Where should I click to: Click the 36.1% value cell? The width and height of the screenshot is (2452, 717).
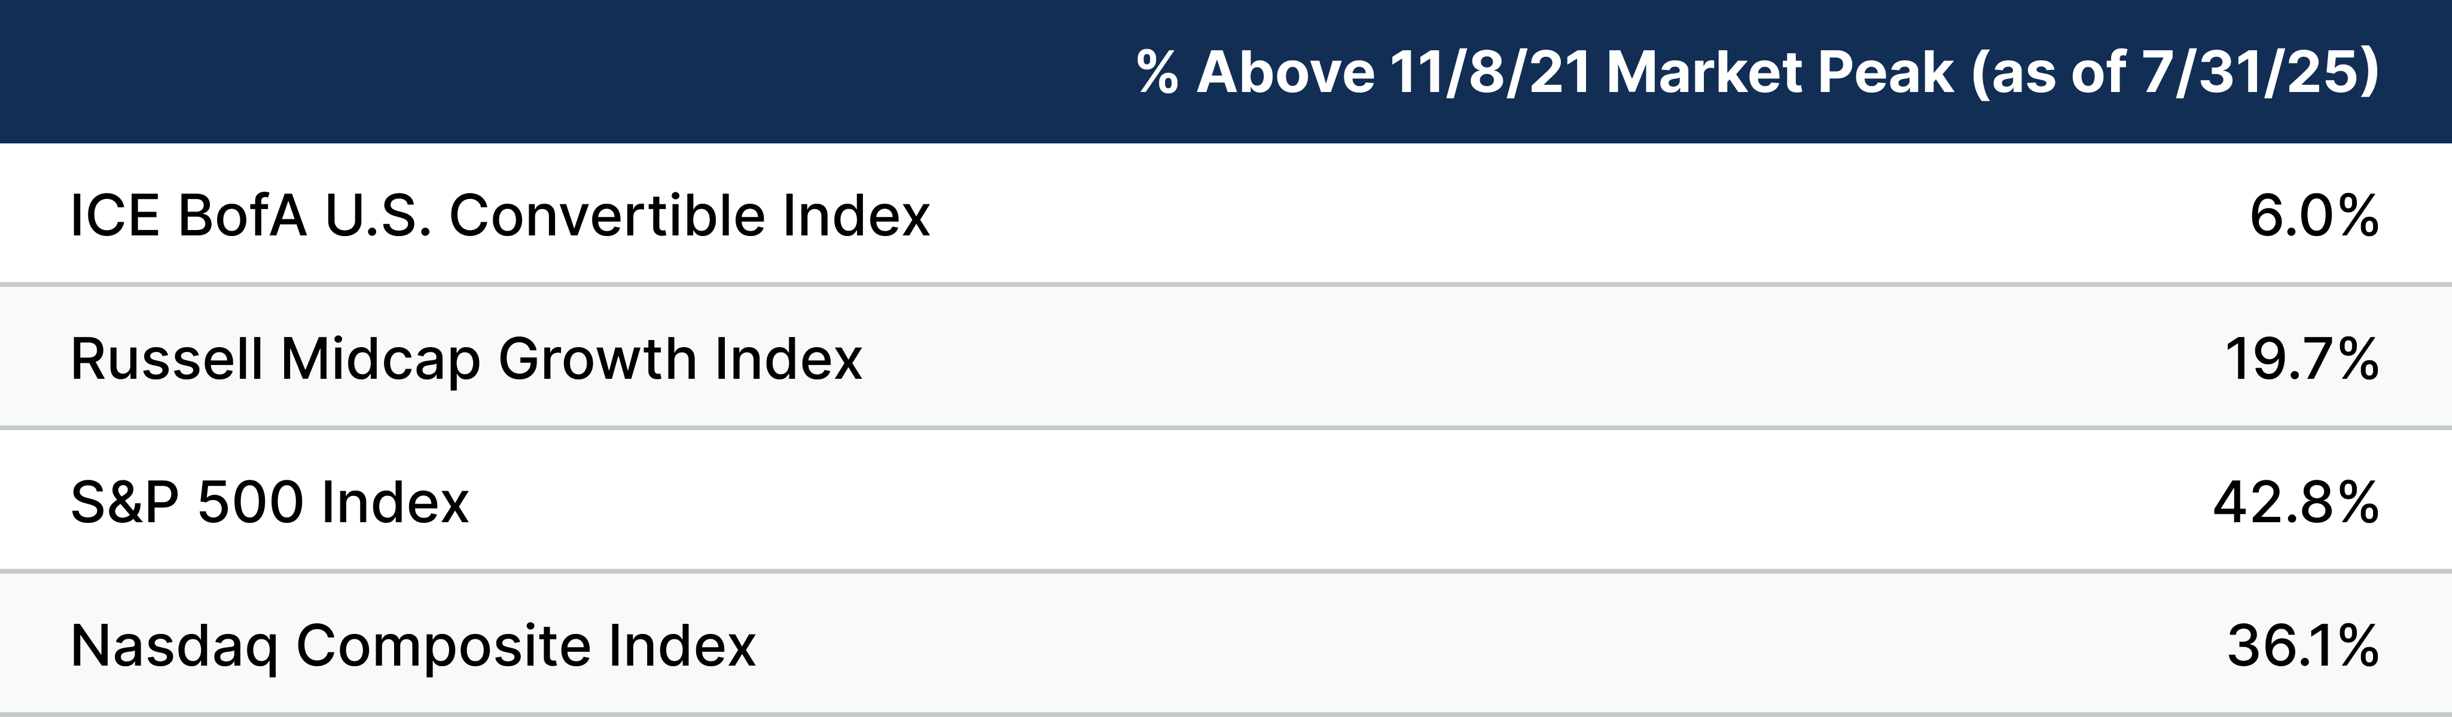click(x=2302, y=646)
